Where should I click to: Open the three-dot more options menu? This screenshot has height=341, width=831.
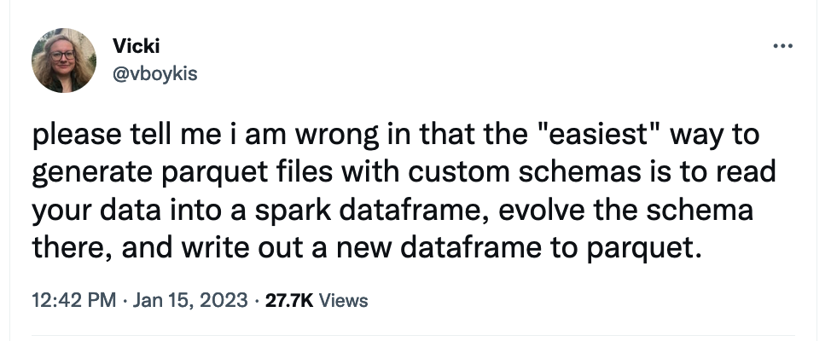coord(782,45)
